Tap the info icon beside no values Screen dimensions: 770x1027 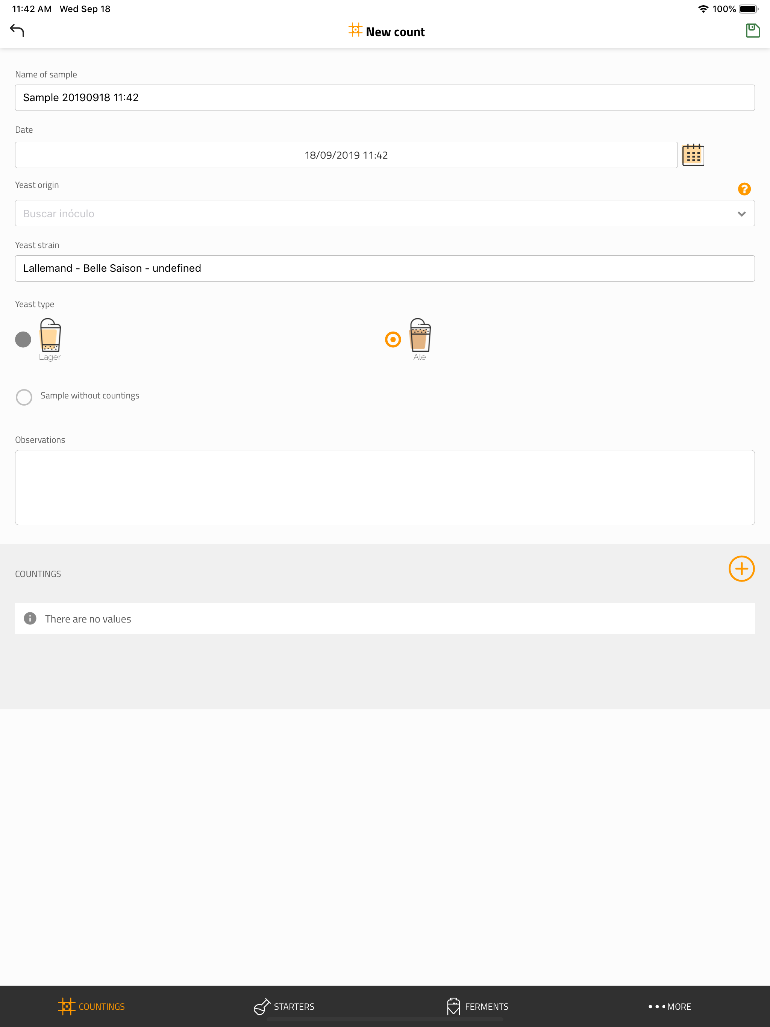click(30, 618)
